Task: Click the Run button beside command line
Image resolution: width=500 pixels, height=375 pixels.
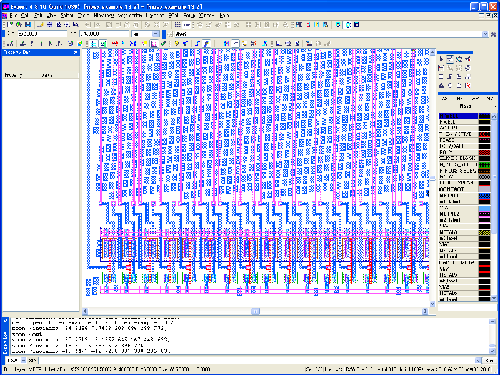Action: coord(489,361)
